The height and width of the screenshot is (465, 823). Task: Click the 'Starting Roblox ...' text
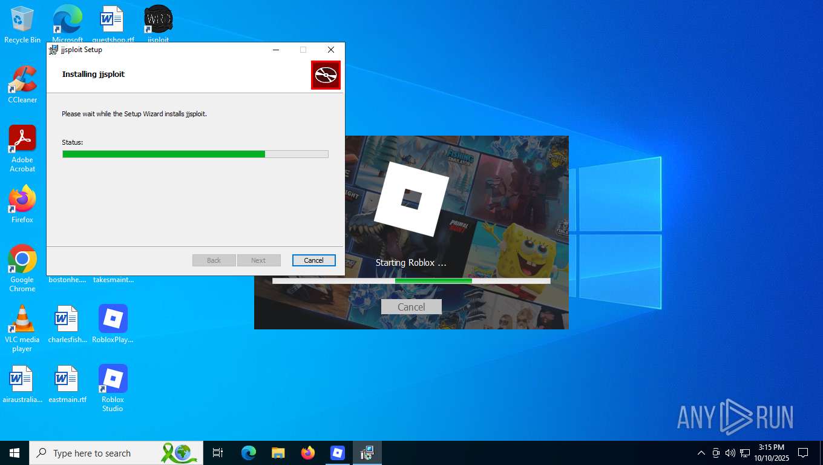(x=411, y=263)
